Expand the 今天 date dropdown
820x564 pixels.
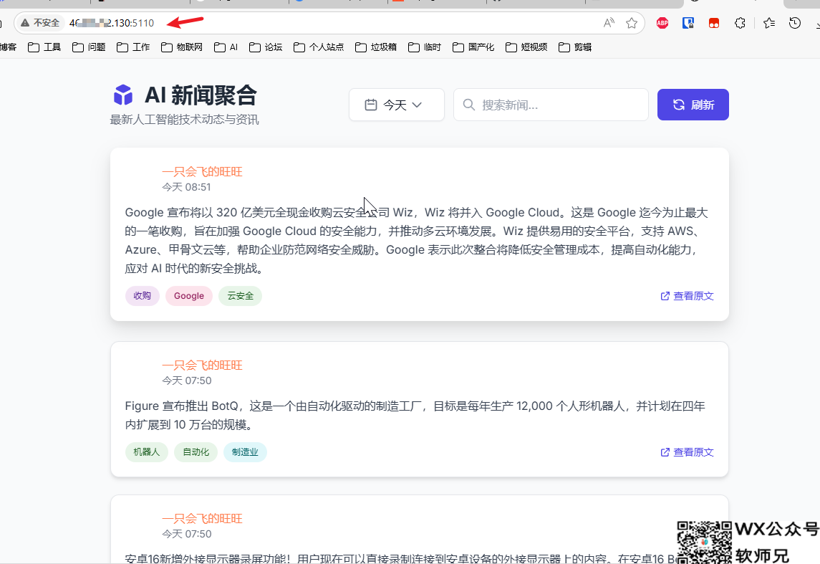click(397, 105)
